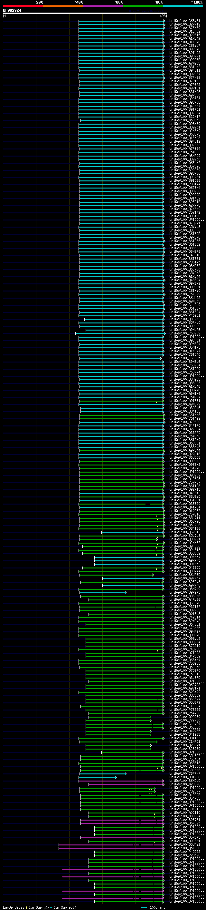The height and width of the screenshot is (910, 206).
Task: Click the entry UniRef100_A9PAS5
Action: [185, 60]
